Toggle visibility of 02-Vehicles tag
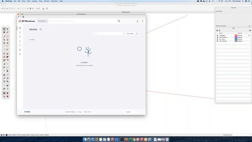 pyautogui.click(x=217, y=41)
